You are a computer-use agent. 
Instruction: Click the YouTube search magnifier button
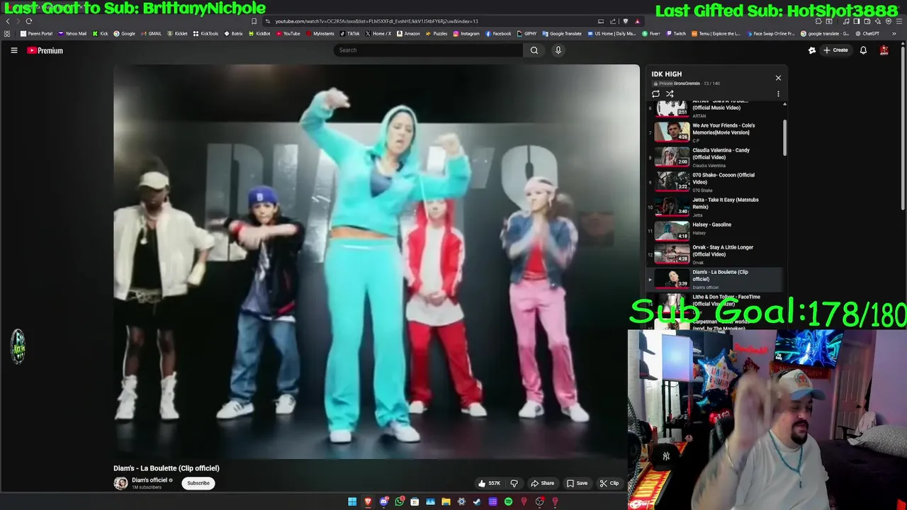(x=534, y=50)
